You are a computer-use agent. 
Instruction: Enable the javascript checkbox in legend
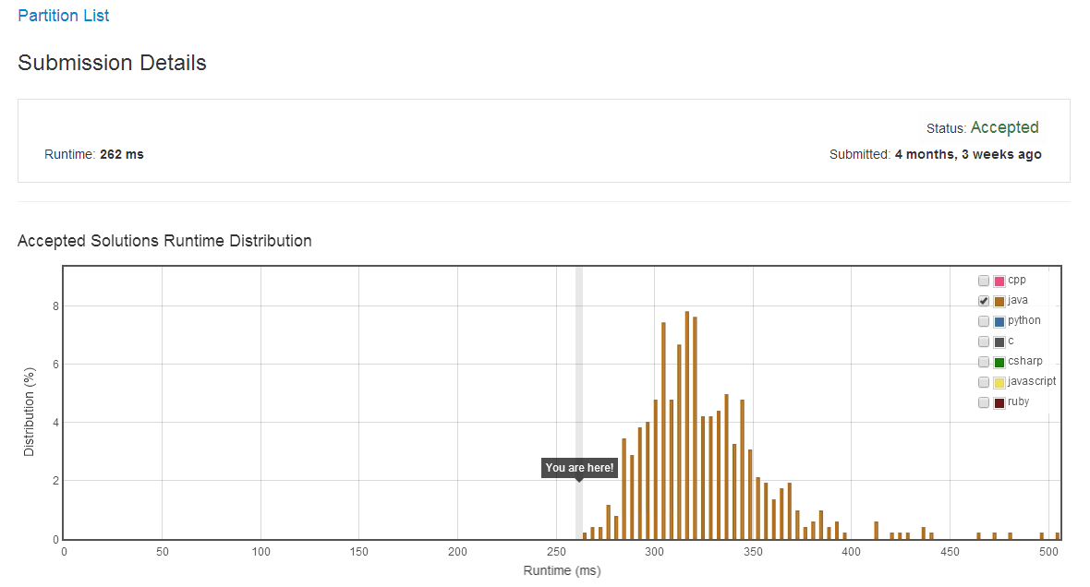click(x=984, y=382)
